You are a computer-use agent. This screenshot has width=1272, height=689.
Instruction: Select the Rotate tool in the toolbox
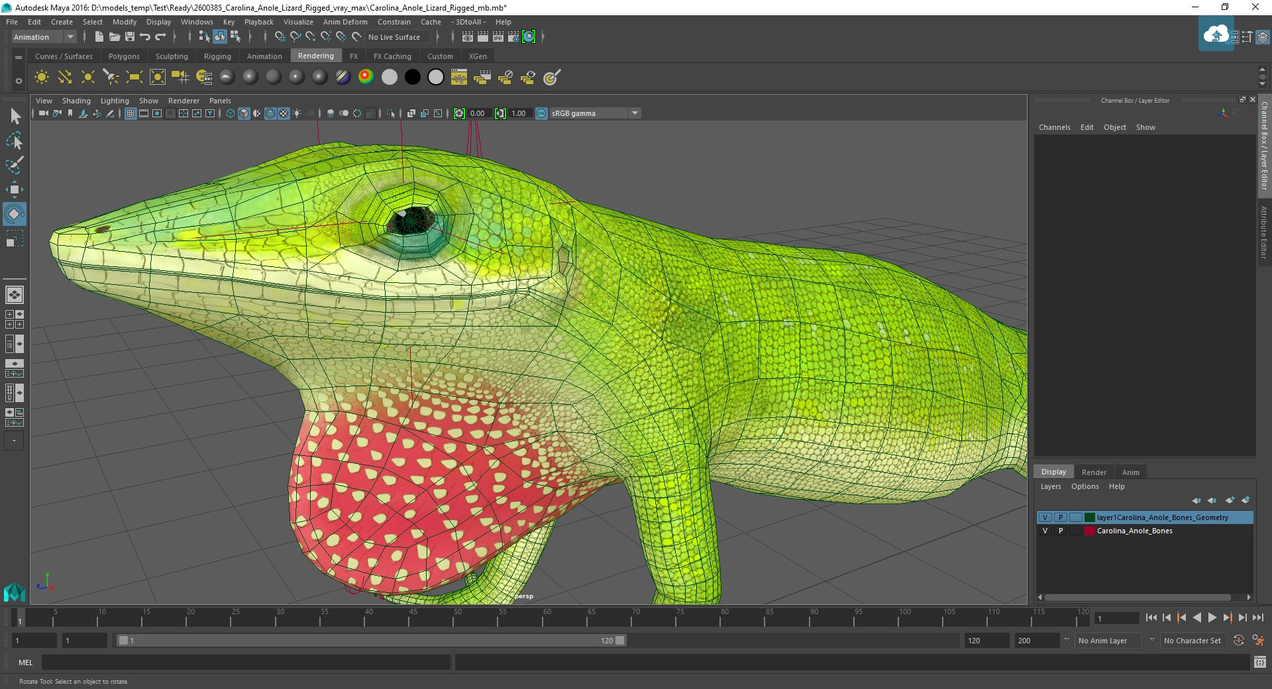(x=14, y=214)
